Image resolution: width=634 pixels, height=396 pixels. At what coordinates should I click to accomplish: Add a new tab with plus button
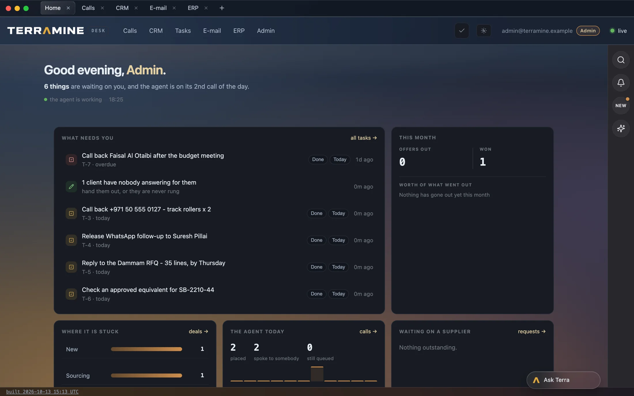222,8
